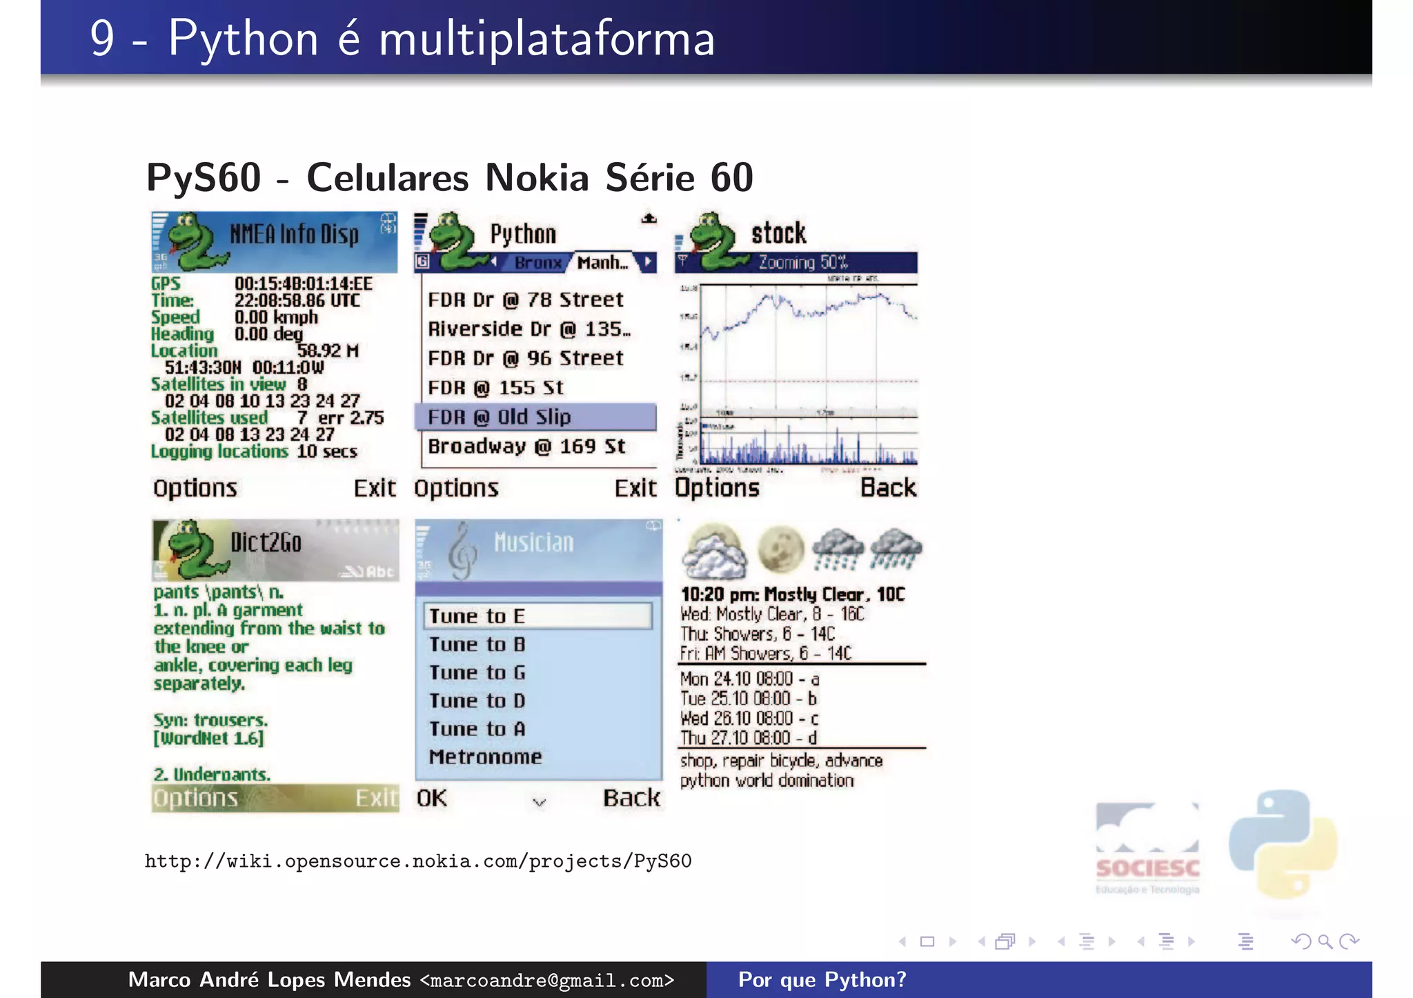The height and width of the screenshot is (998, 1413).
Task: Click the first rain cloud weather icon
Action: [x=838, y=550]
